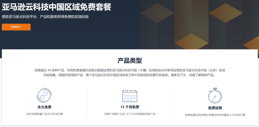The width and height of the screenshot is (259, 127).
Task: Click the description 自账户创建之日起 12 个月内免费使用该产品
Action: point(129,114)
